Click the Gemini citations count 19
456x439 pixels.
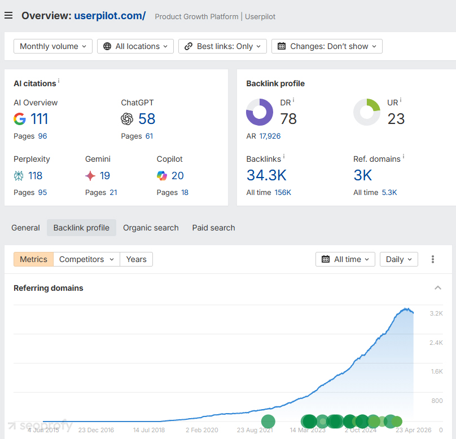pos(105,176)
